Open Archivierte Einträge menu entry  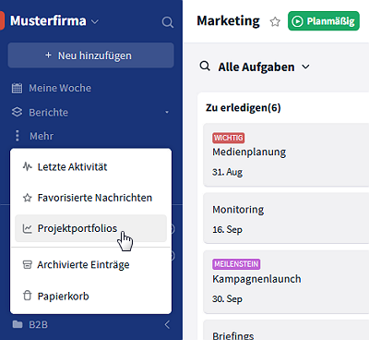point(90,264)
